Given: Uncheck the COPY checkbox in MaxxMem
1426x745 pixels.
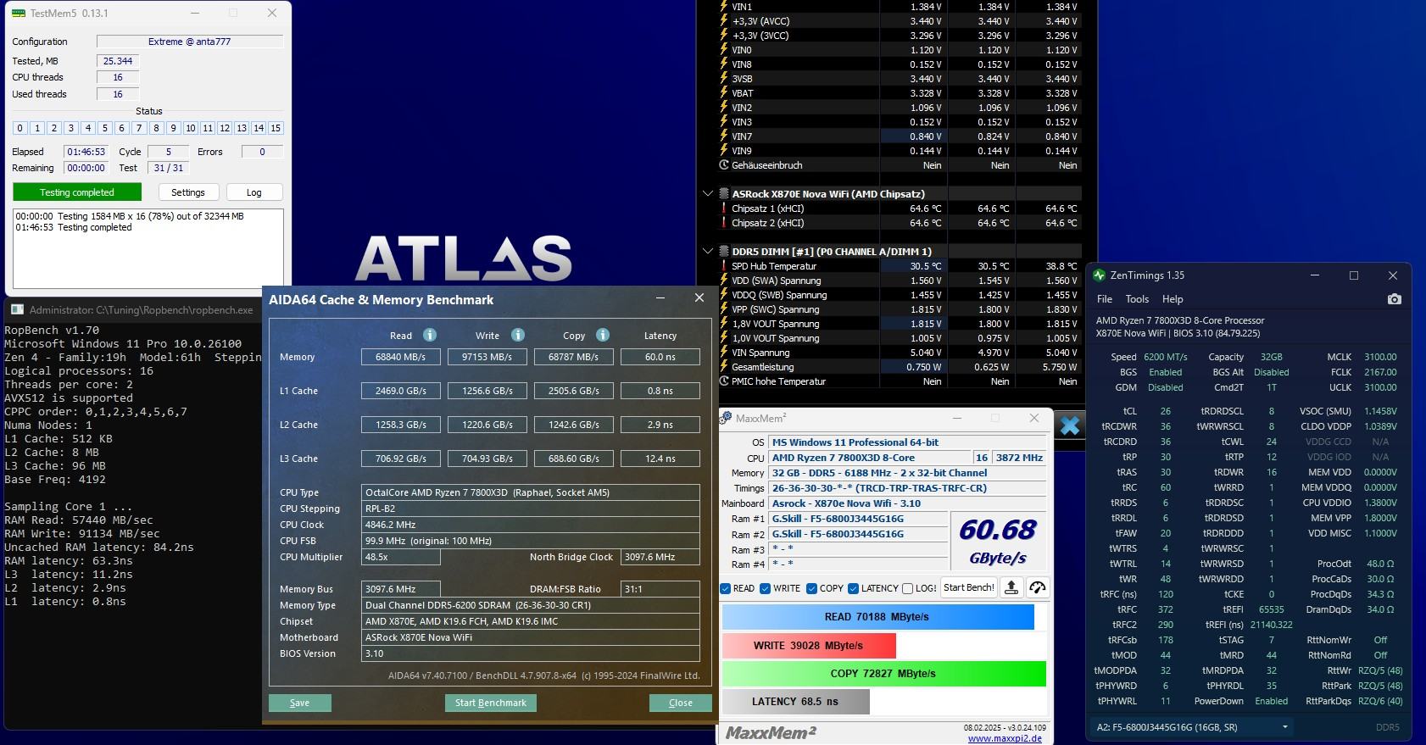Looking at the screenshot, I should [x=811, y=588].
